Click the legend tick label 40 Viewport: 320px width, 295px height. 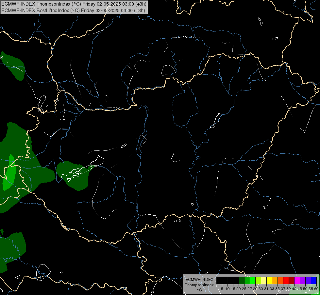click(294, 289)
